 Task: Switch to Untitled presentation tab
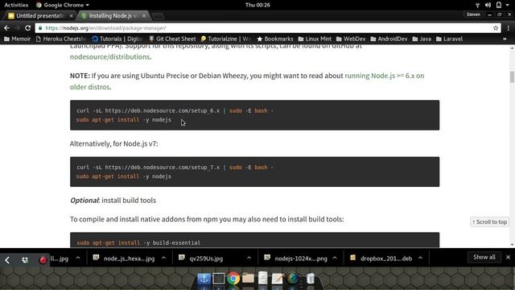coord(39,15)
